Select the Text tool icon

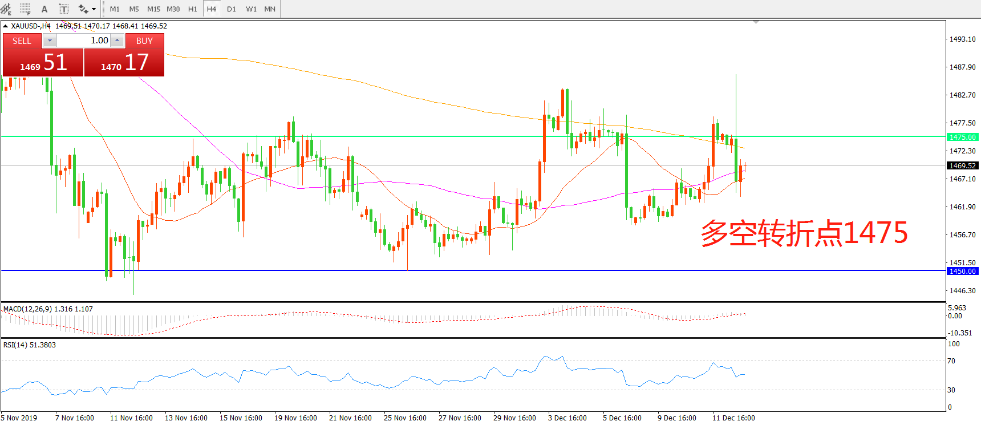[x=44, y=9]
